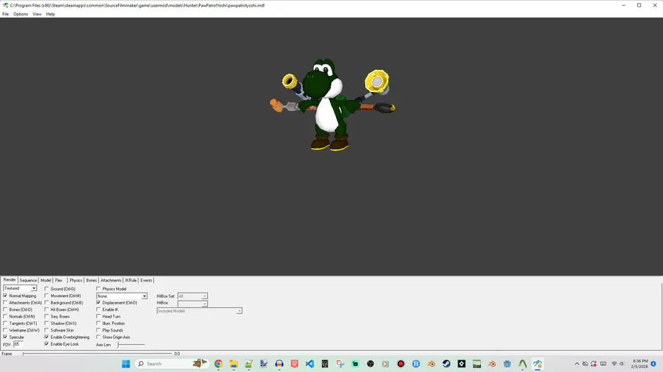The width and height of the screenshot is (663, 372).
Task: Enable Background (Ctrl-B) checkbox
Action: (46, 303)
